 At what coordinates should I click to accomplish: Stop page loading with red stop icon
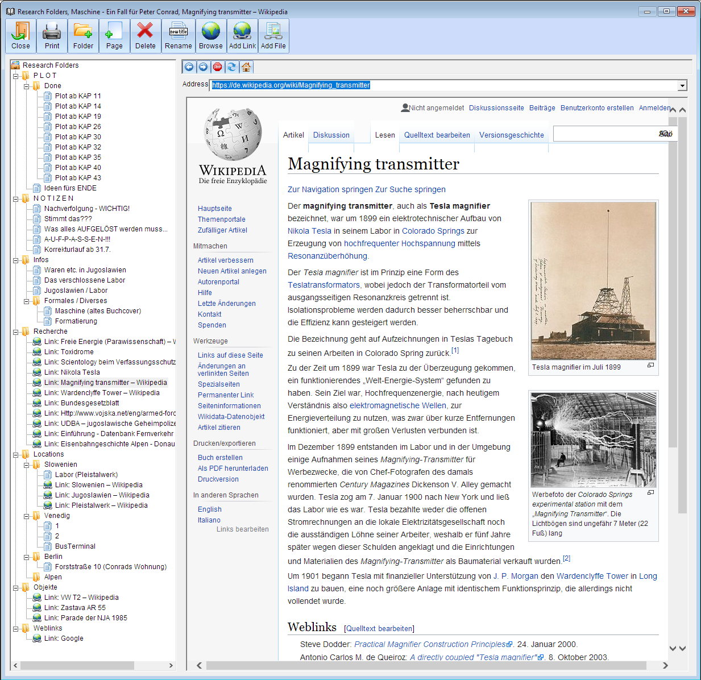coord(217,67)
